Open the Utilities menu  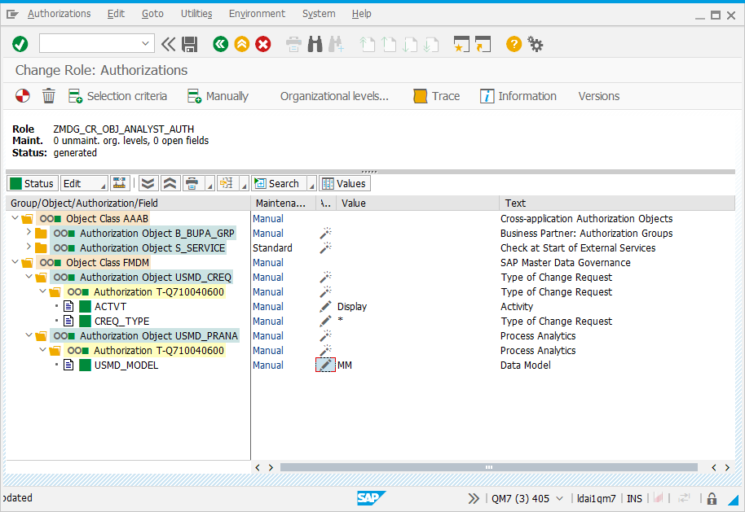196,14
